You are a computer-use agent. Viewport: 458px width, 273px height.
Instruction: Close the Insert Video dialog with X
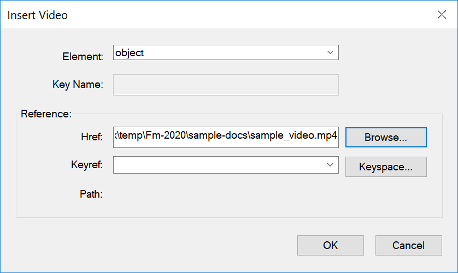pyautogui.click(x=442, y=15)
